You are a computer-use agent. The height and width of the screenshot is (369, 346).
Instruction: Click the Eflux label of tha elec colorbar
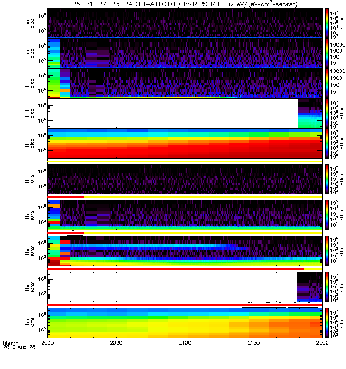click(341, 24)
